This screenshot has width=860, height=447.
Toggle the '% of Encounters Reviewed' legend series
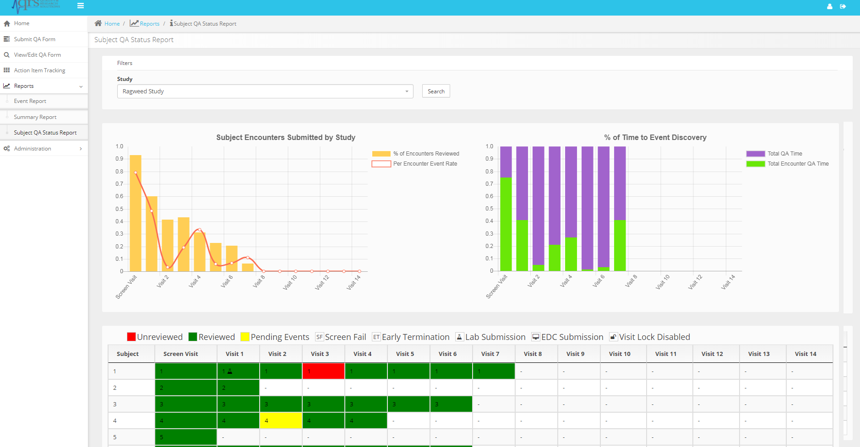426,154
